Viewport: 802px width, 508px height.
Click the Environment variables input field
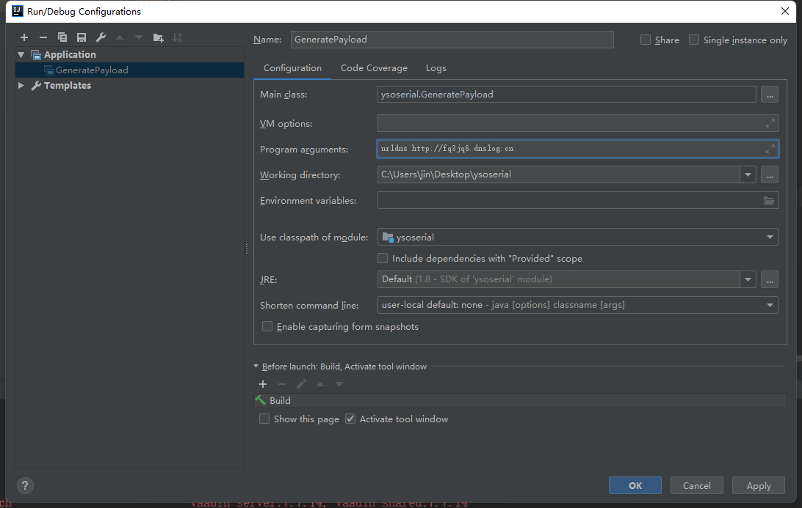577,200
